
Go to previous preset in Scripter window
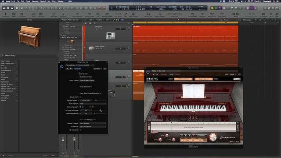coord(67,68)
